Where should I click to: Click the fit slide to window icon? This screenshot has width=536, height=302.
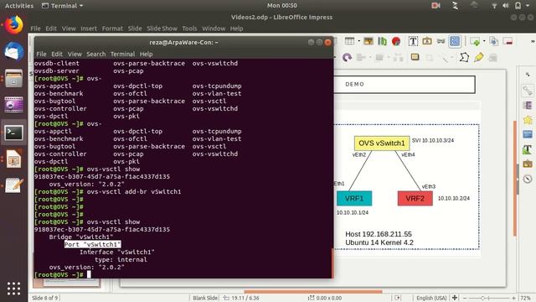pyautogui.click(x=455, y=298)
